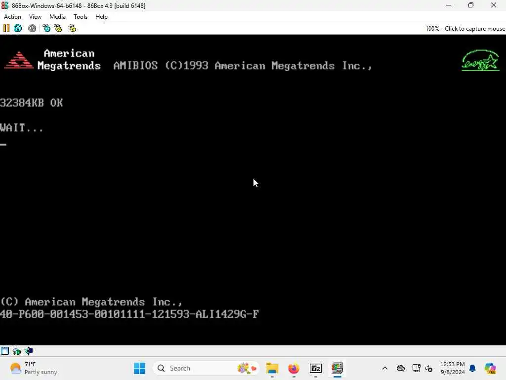Open Copilot preview icon in taskbar
The width and height of the screenshot is (506, 380).
[490, 368]
